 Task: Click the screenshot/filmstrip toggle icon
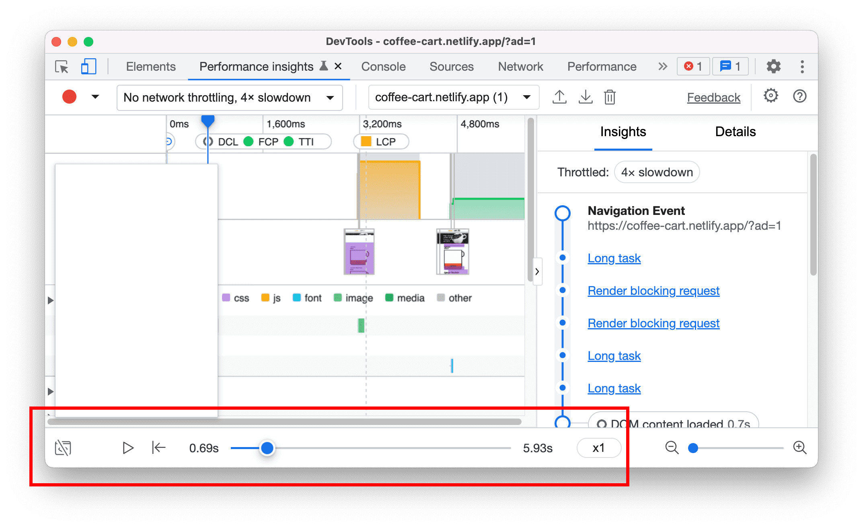(x=63, y=447)
